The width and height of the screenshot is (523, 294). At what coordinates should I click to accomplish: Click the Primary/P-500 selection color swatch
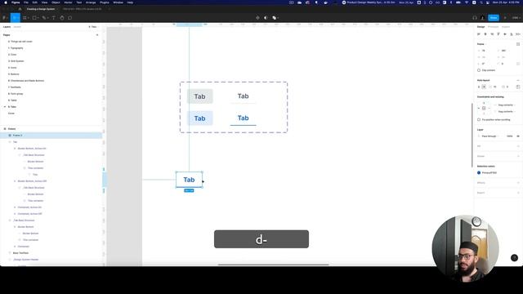(x=479, y=172)
